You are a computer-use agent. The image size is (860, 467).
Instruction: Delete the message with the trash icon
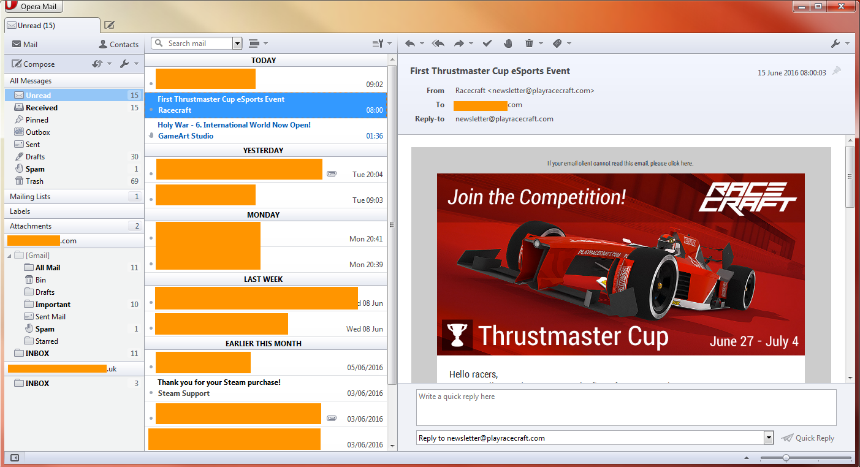click(x=529, y=44)
